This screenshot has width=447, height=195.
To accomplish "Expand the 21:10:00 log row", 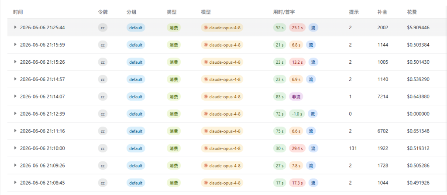I will click(x=15, y=148).
